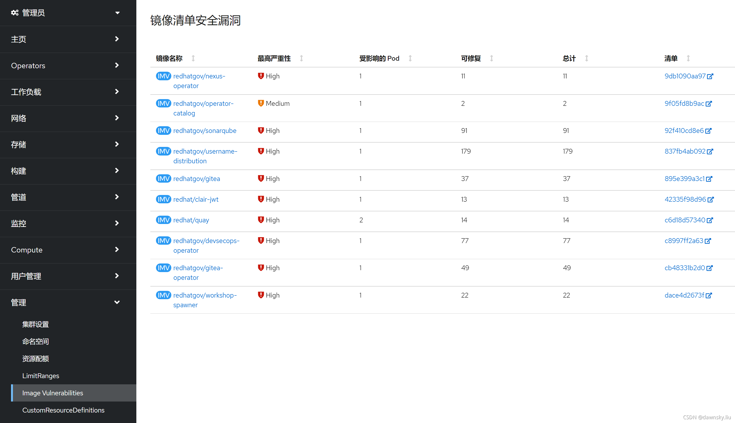The height and width of the screenshot is (423, 735).
Task: Expand the 网络 navigation section
Action: [x=68, y=118]
